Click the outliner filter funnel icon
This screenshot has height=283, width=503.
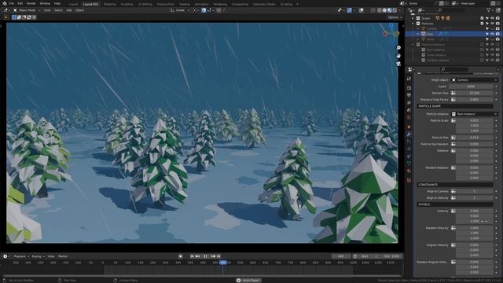point(489,10)
